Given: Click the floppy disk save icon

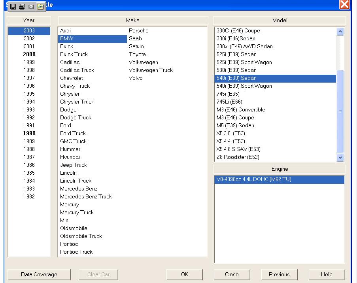Looking at the screenshot, I should [13, 7].
